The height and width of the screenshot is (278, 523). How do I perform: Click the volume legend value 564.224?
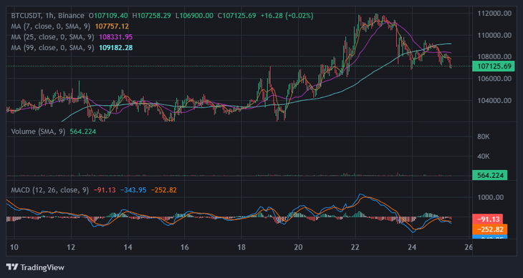[82, 131]
